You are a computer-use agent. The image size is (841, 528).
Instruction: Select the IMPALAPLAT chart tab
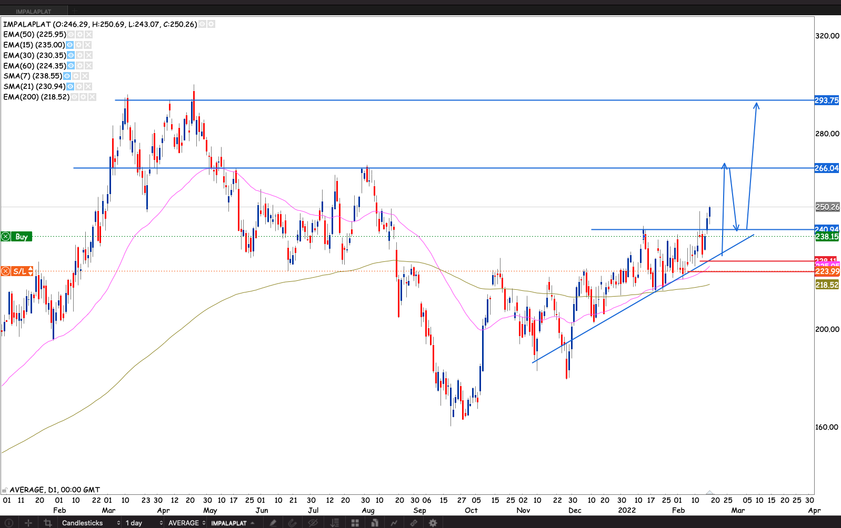34,11
